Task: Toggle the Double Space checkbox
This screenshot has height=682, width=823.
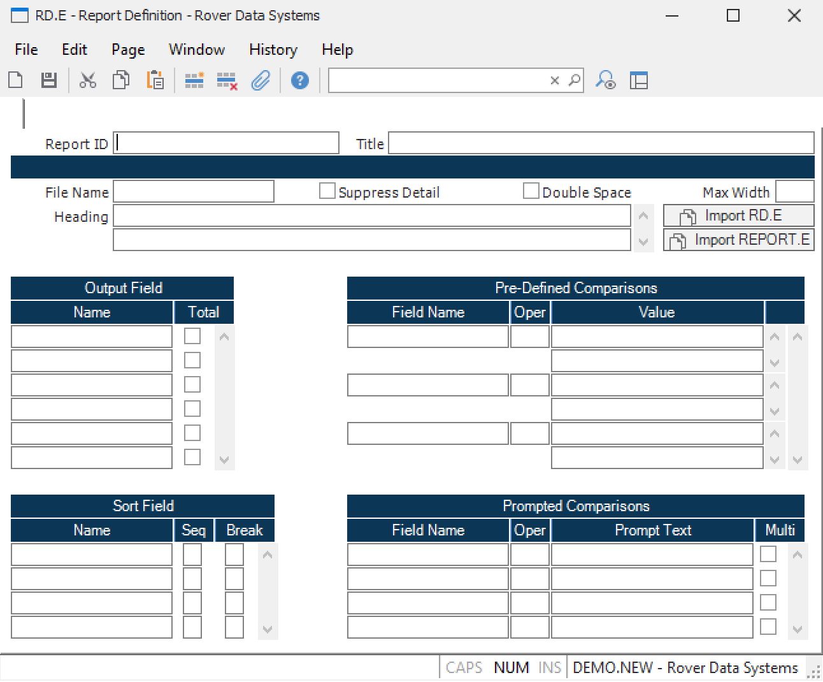Action: pyautogui.click(x=531, y=191)
